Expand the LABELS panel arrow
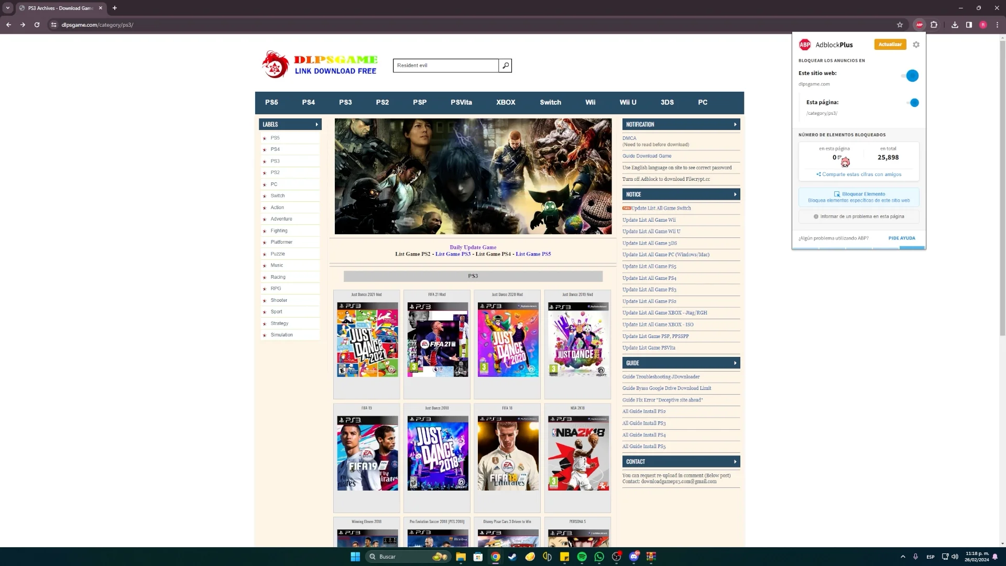The width and height of the screenshot is (1006, 566). 316,124
